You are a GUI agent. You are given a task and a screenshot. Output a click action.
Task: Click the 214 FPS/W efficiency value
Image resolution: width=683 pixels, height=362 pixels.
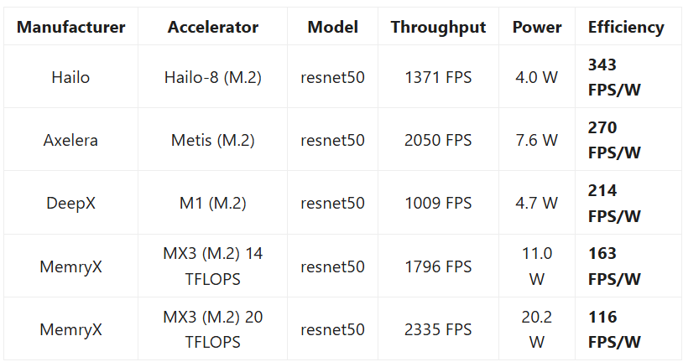click(614, 203)
